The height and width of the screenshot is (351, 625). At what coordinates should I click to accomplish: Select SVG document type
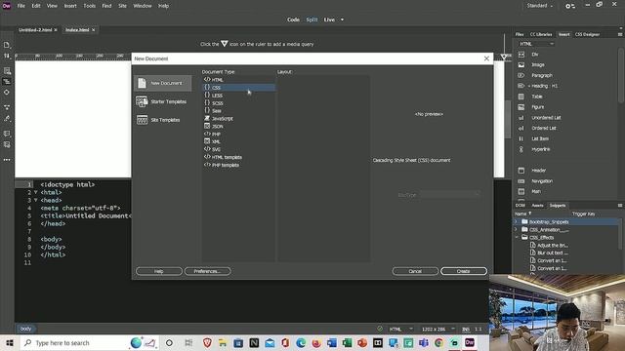point(238,149)
